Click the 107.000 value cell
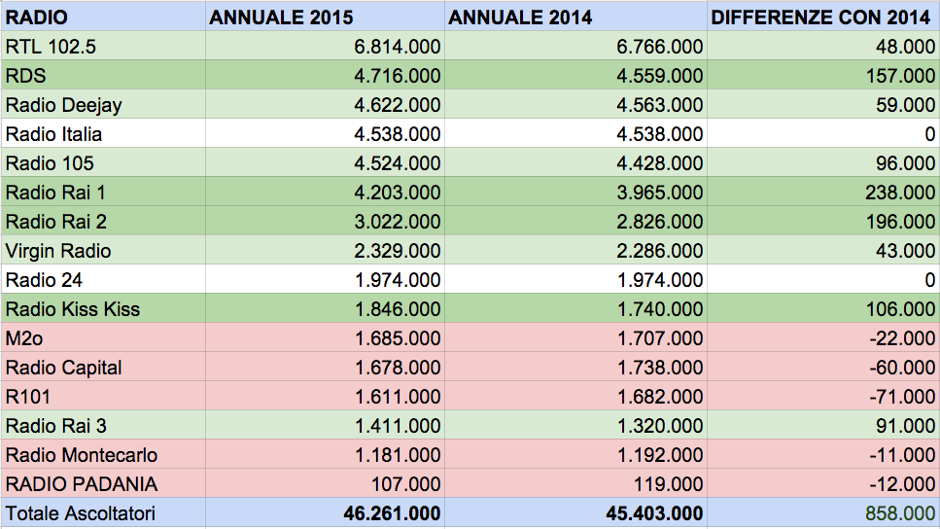940x529 pixels. pyautogui.click(x=325, y=484)
